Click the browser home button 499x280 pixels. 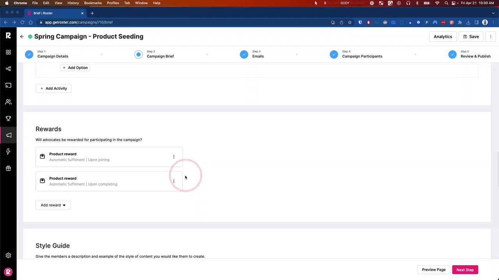(x=31, y=22)
